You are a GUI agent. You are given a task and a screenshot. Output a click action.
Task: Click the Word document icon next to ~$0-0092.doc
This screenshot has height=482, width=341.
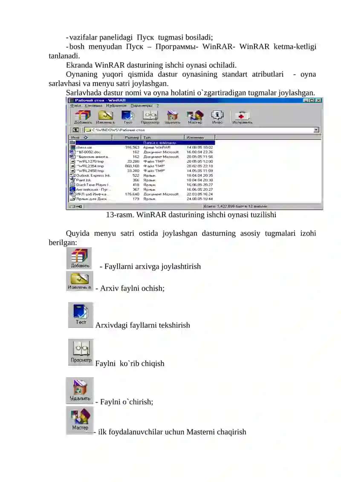(x=72, y=152)
